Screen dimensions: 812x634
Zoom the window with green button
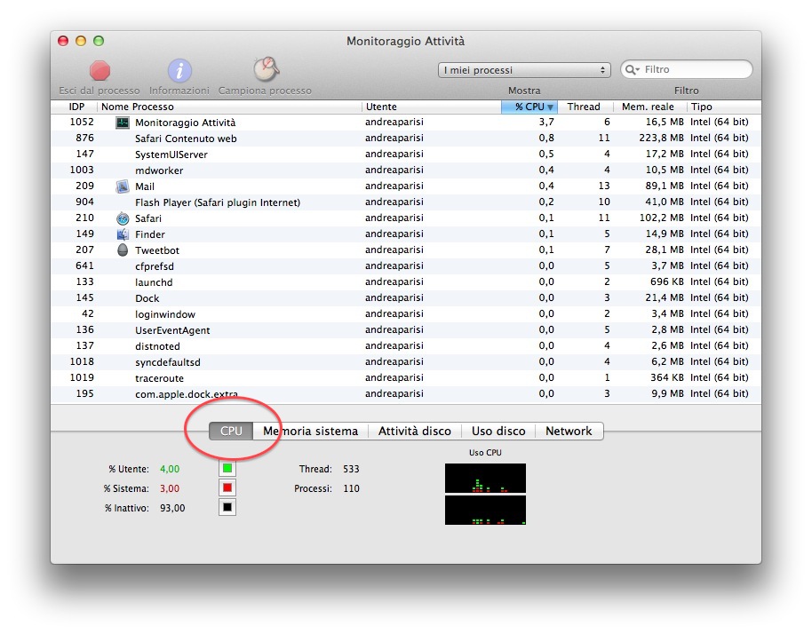pos(99,41)
